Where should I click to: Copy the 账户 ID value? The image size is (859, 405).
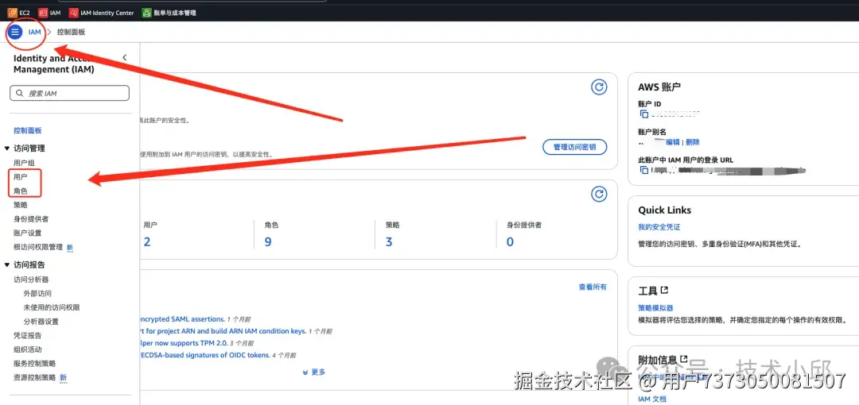coord(644,114)
